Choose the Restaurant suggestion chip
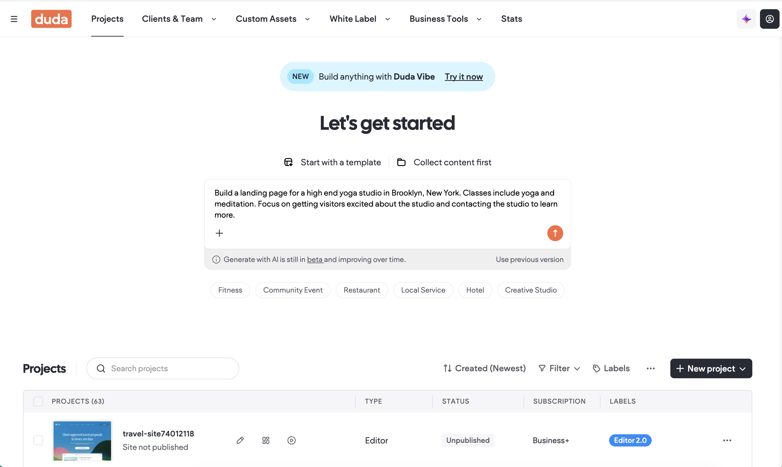This screenshot has width=782, height=467. coord(361,290)
